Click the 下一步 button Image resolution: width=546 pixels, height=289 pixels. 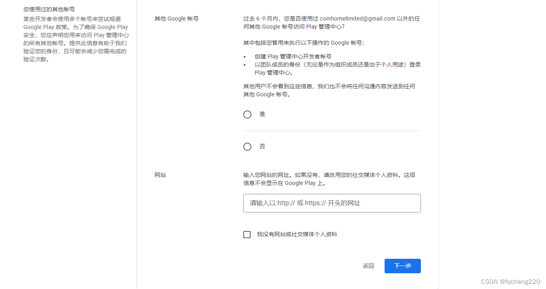pyautogui.click(x=402, y=266)
